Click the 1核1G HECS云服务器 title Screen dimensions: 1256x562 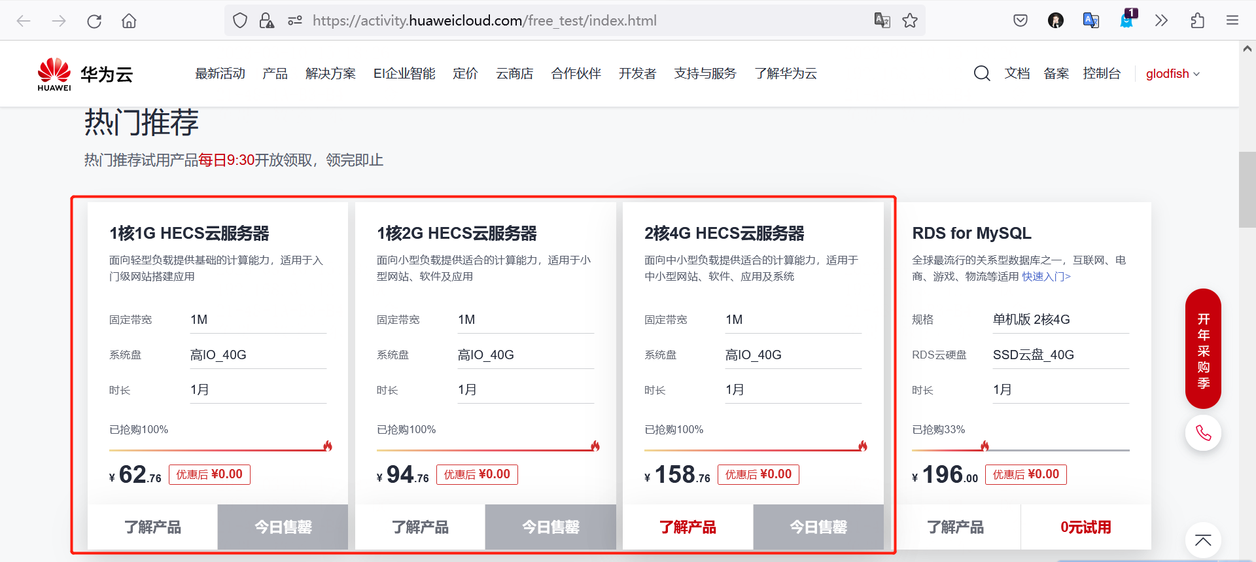pyautogui.click(x=189, y=234)
